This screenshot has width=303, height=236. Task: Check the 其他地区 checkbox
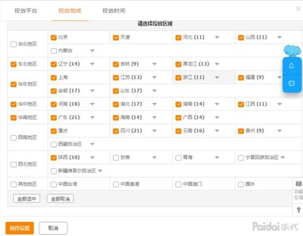coord(13,185)
